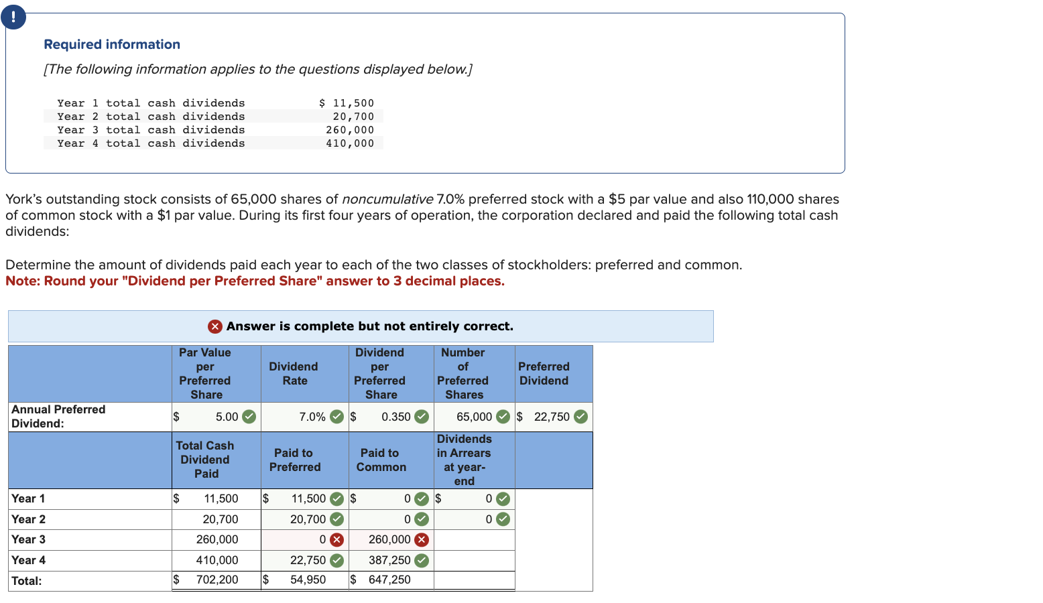This screenshot has width=1043, height=603.
Task: Click the 647,250 total paid to common
Action: (x=389, y=580)
